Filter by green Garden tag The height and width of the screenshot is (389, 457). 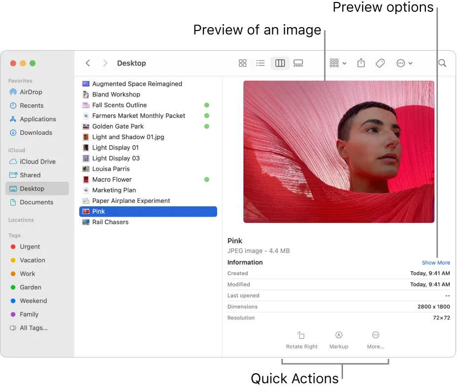click(x=38, y=287)
